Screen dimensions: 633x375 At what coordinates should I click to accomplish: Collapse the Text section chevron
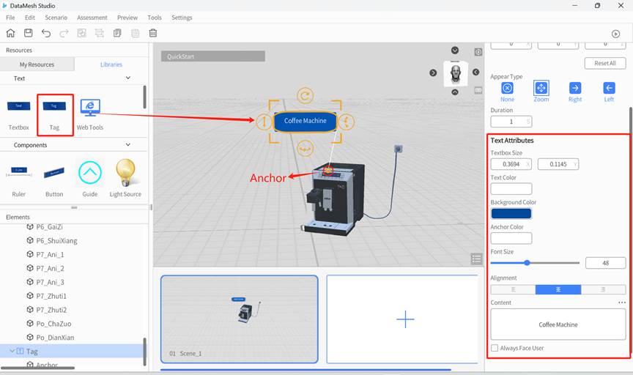point(128,78)
